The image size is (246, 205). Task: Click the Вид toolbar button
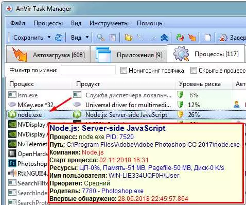click(x=76, y=37)
